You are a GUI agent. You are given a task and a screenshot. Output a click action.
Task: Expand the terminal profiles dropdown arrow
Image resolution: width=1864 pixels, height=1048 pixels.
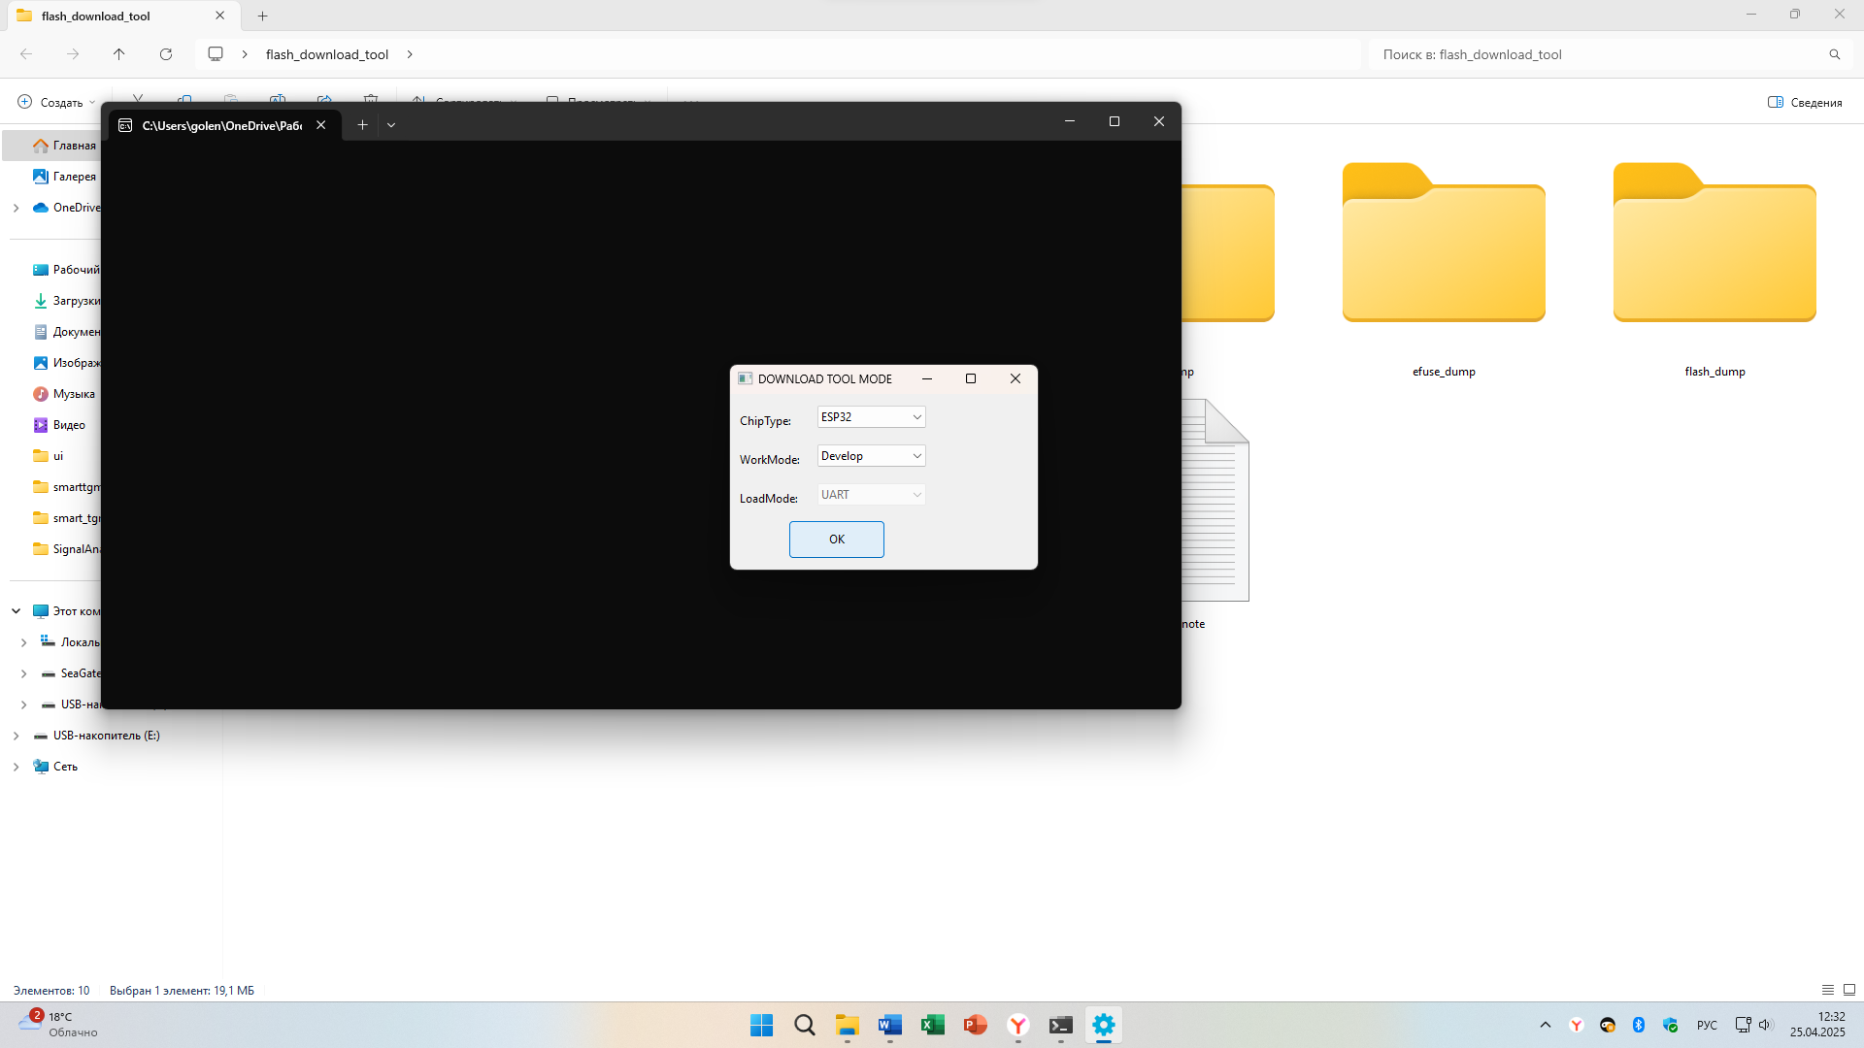click(x=391, y=125)
